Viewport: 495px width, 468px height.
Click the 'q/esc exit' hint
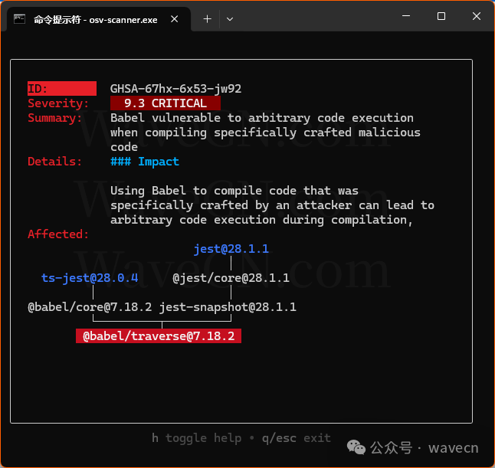pos(297,438)
